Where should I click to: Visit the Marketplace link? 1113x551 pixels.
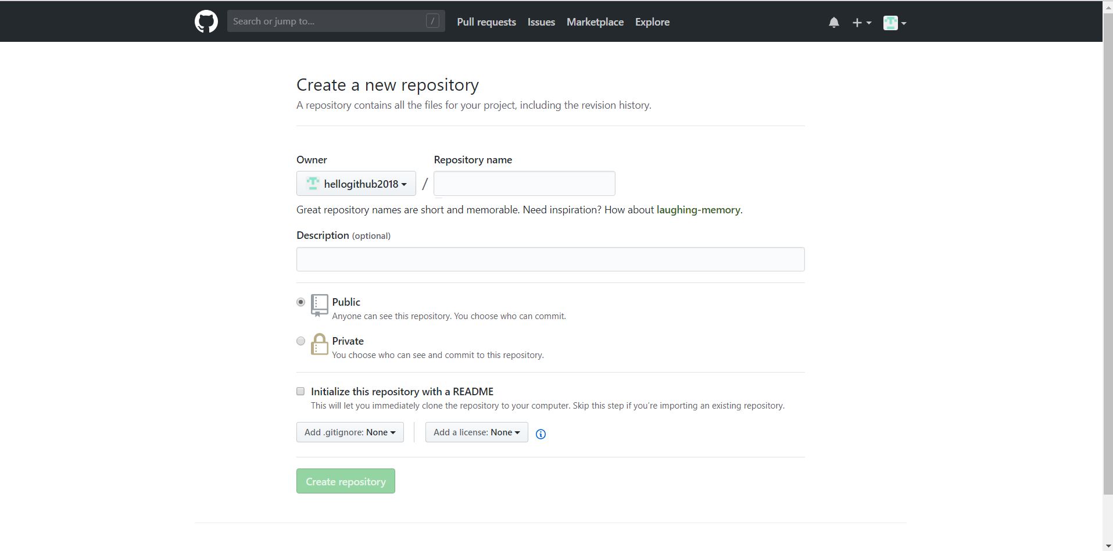[595, 22]
